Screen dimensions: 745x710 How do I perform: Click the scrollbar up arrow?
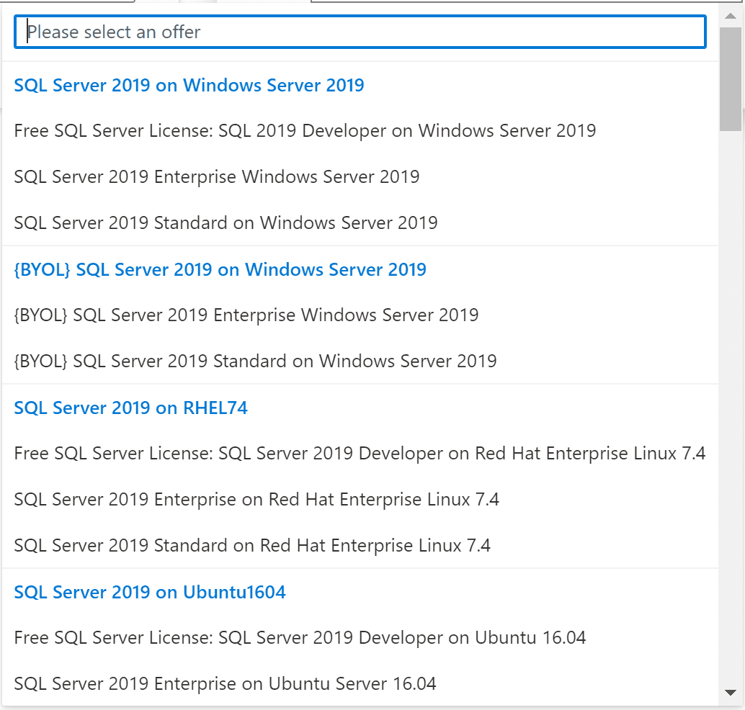731,16
